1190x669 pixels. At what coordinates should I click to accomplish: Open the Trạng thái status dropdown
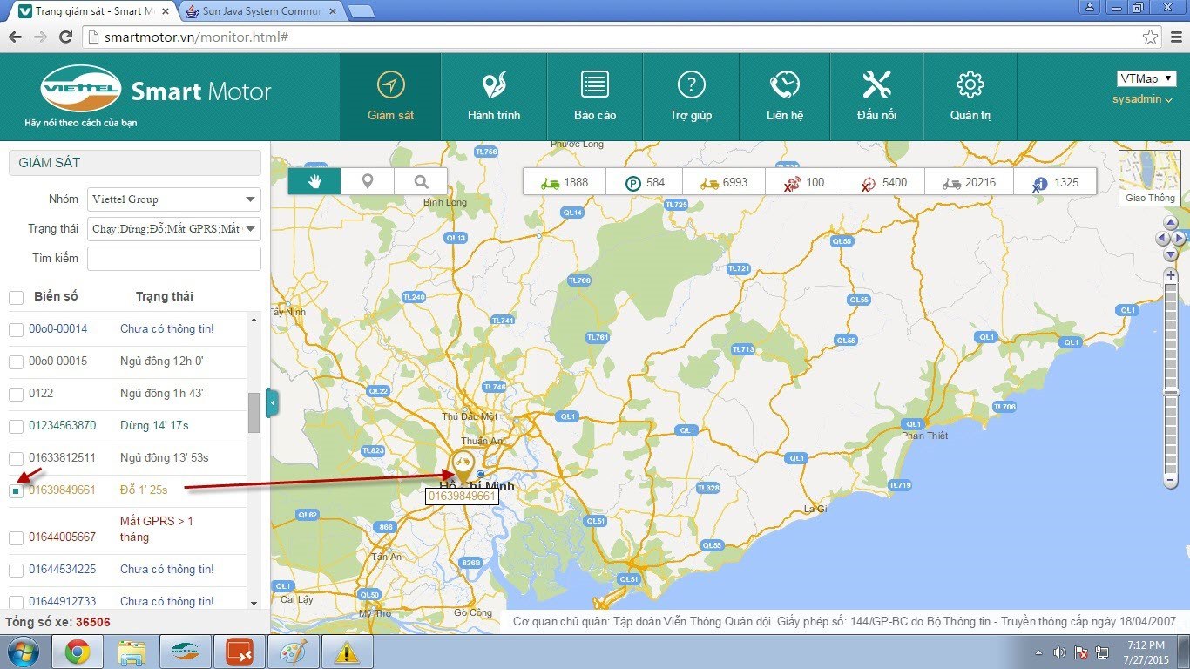coord(174,229)
